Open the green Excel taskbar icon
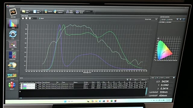 point(112,101)
